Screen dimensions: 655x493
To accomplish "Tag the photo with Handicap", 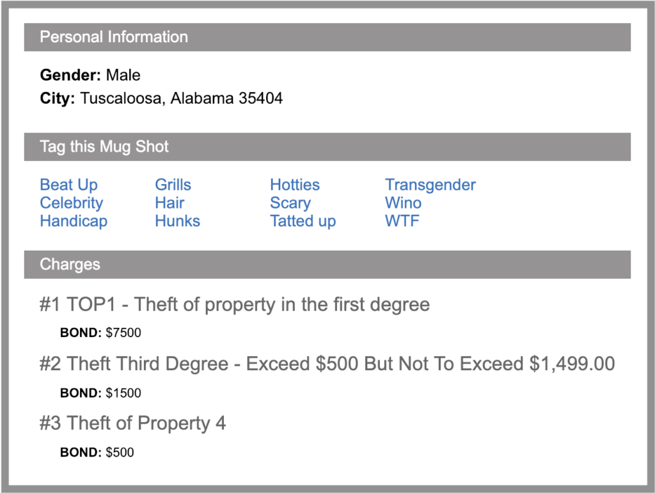I will tap(74, 221).
